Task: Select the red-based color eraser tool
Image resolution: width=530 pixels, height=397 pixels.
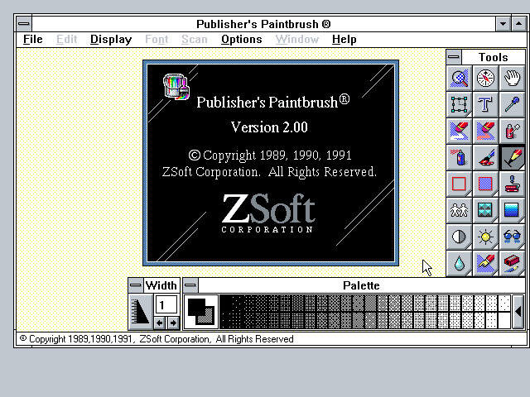Action: pos(485,131)
